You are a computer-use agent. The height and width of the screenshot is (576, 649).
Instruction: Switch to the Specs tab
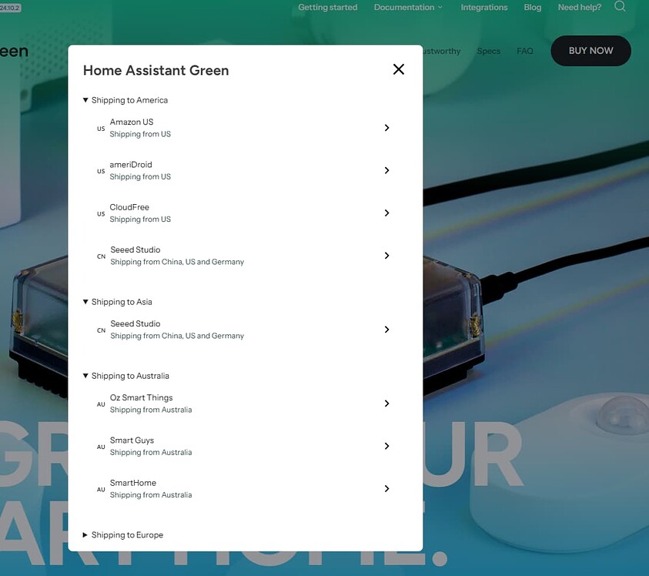[488, 51]
